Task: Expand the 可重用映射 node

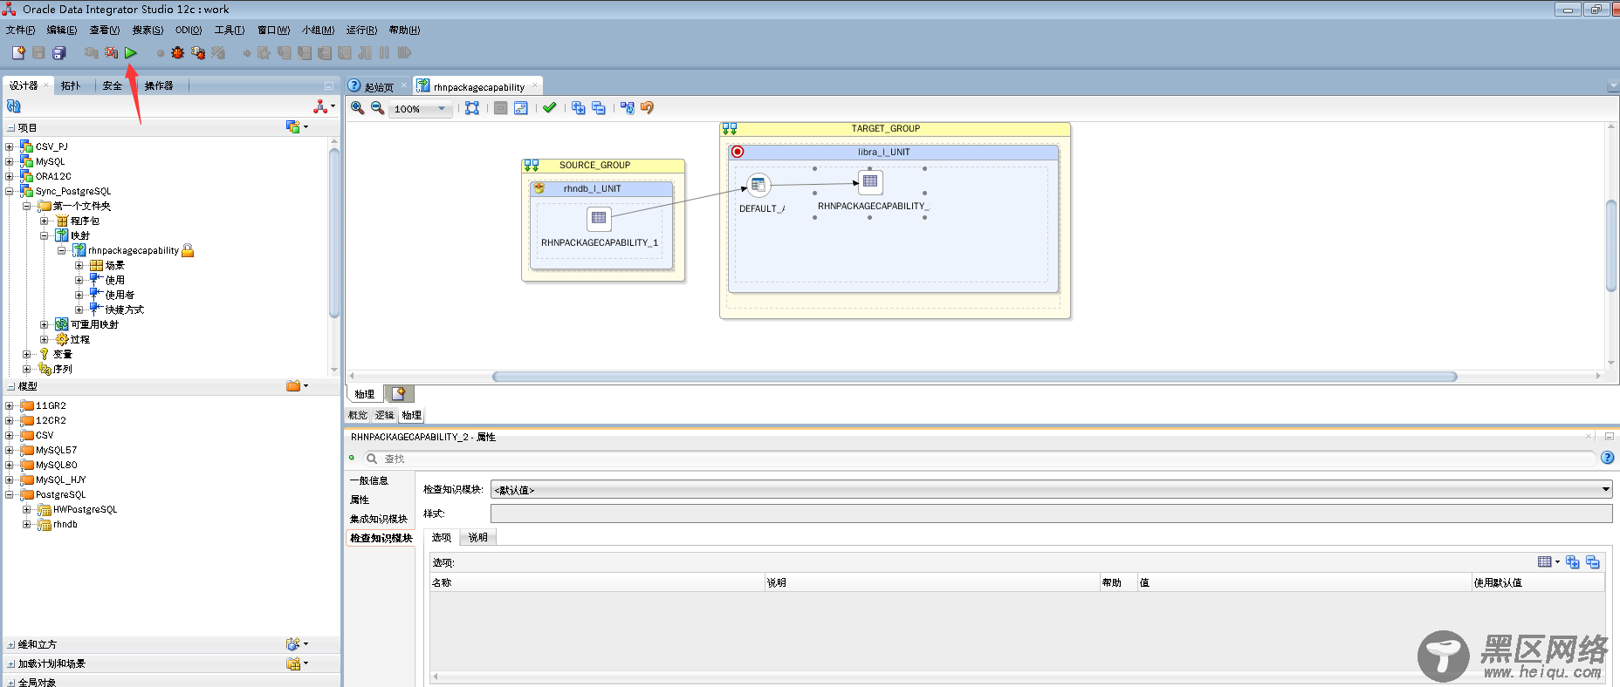Action: (45, 324)
